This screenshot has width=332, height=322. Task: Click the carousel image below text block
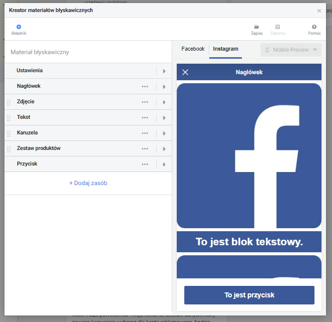tap(249, 267)
